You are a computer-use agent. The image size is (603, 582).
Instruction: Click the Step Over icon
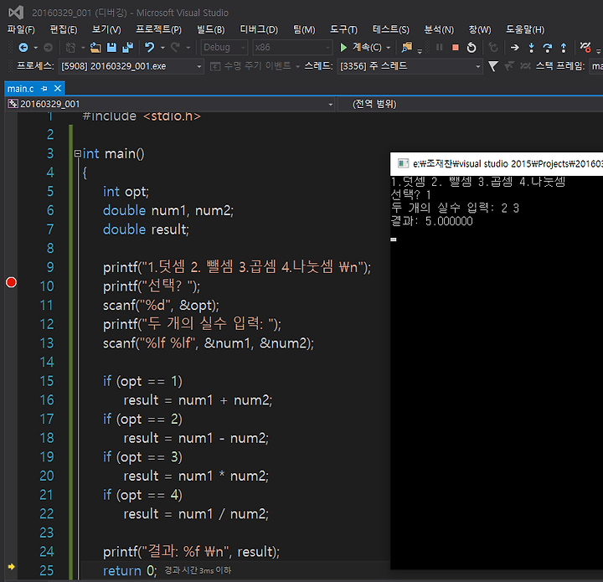547,47
